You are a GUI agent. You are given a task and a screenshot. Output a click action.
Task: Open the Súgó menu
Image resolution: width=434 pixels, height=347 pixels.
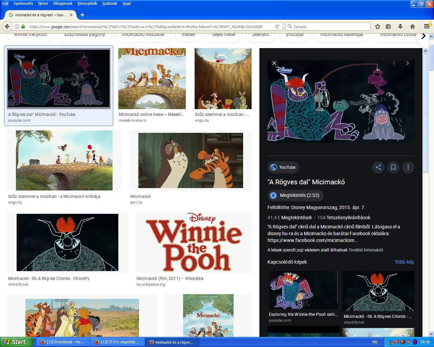coord(126,3)
